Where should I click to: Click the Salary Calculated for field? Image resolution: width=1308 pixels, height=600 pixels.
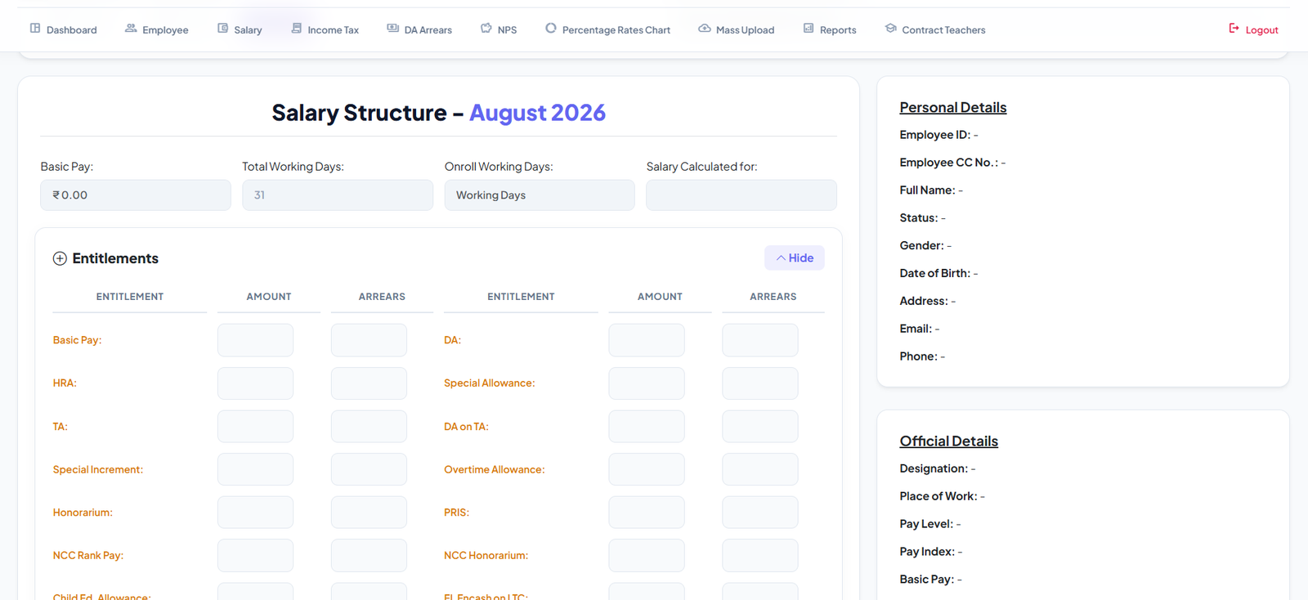[741, 195]
